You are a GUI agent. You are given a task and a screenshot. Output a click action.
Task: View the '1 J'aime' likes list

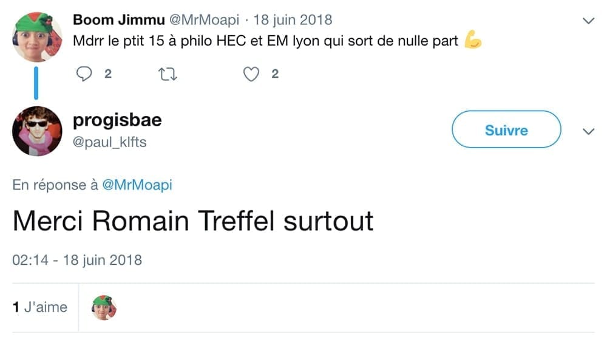(x=40, y=307)
